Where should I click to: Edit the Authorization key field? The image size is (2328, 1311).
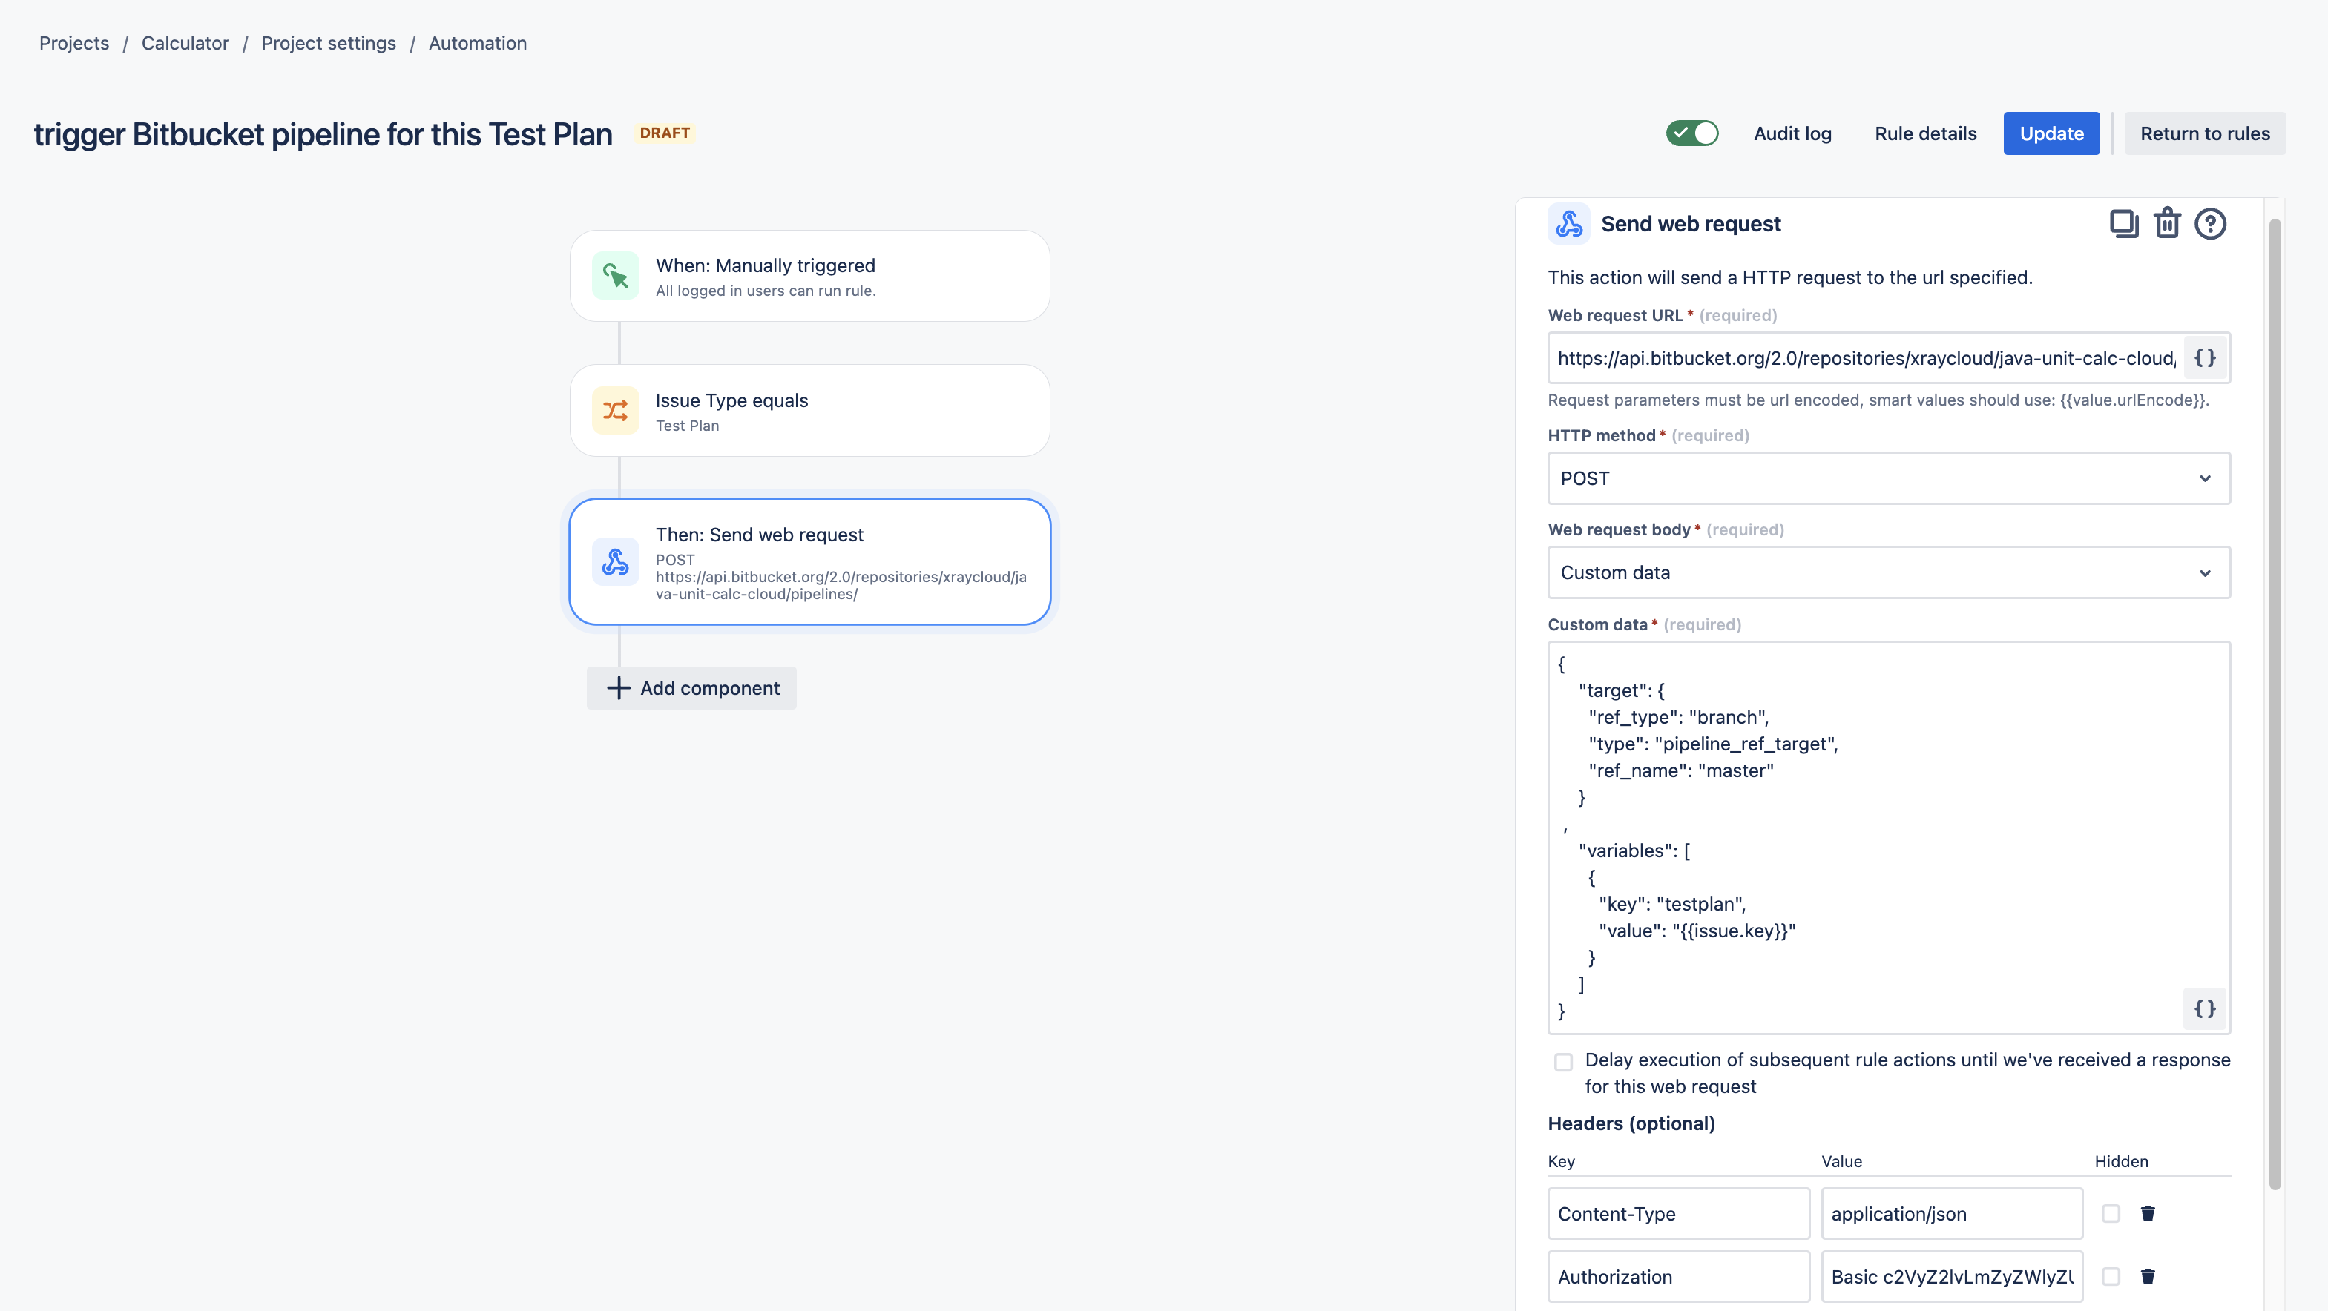(1678, 1277)
